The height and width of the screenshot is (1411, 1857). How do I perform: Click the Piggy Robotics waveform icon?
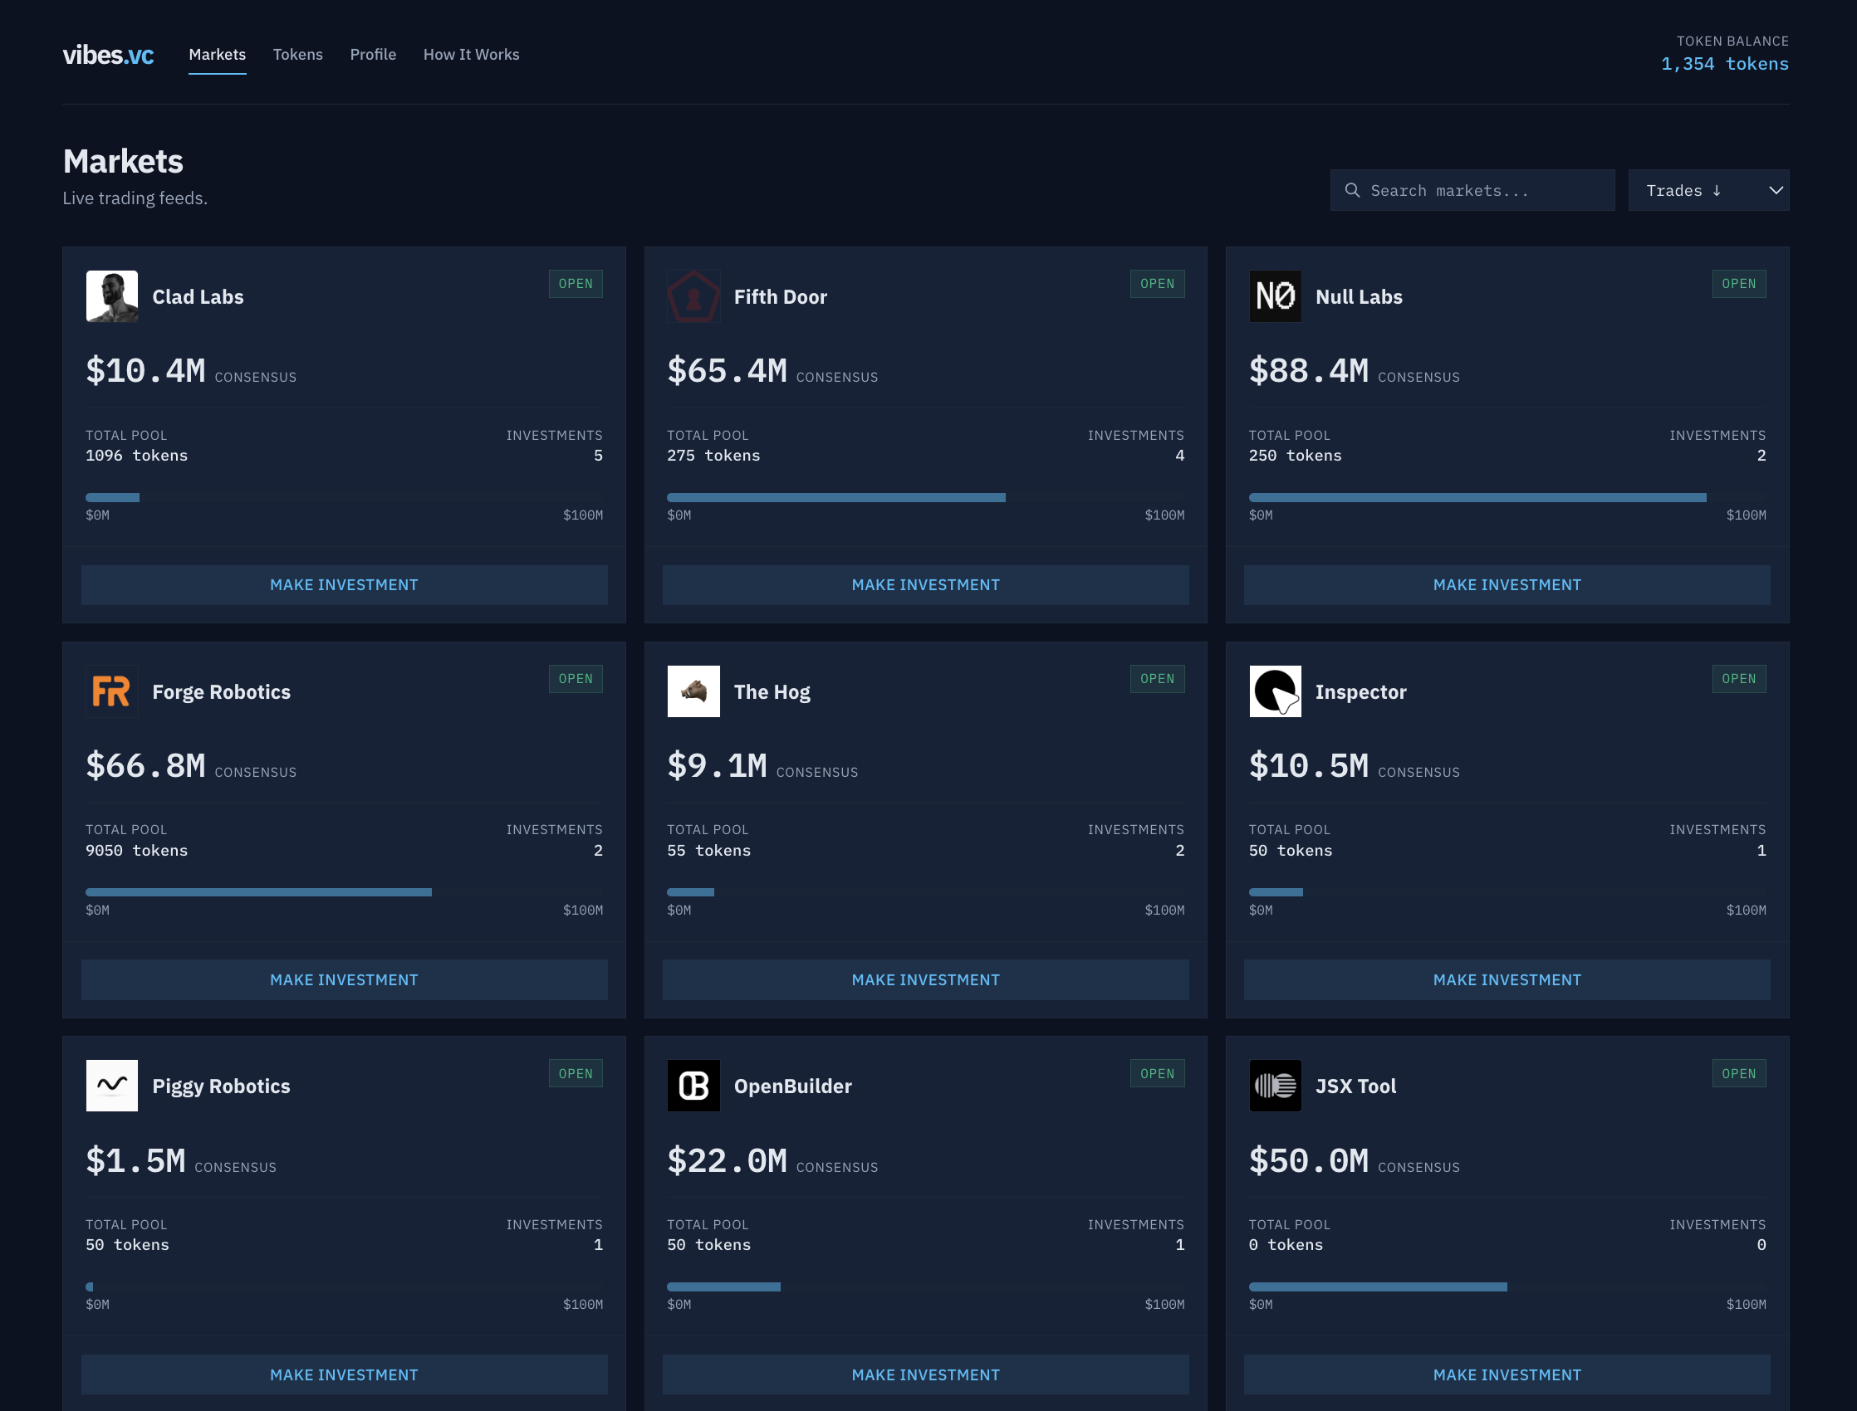112,1085
